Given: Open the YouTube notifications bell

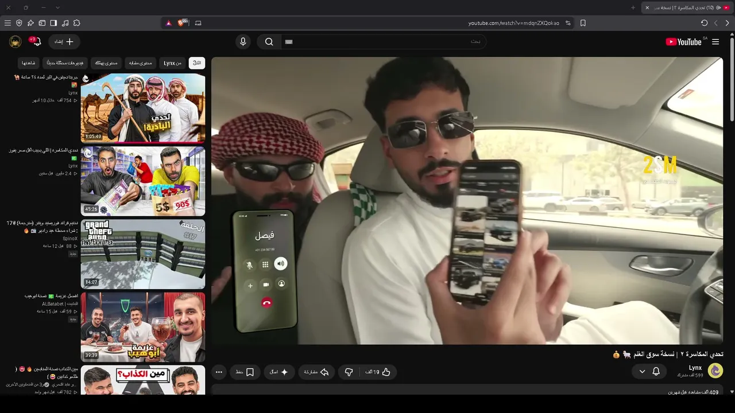Looking at the screenshot, I should (x=37, y=42).
